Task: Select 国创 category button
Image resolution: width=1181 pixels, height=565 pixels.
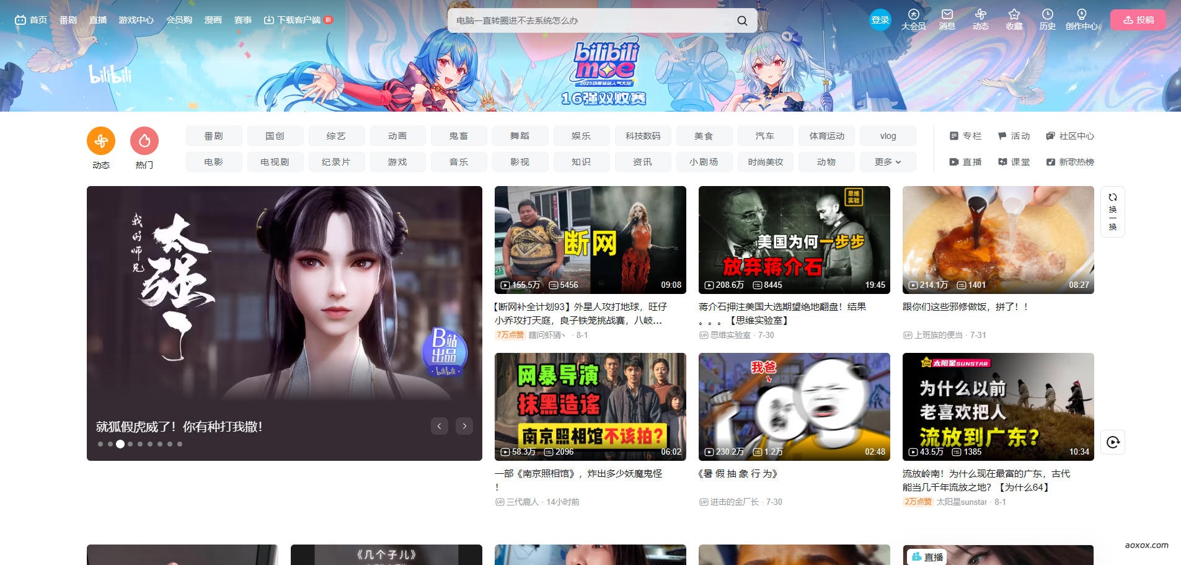Action: click(x=275, y=136)
